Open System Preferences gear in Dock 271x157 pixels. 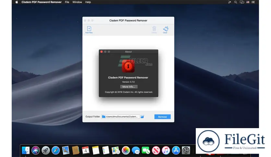pos(186,150)
